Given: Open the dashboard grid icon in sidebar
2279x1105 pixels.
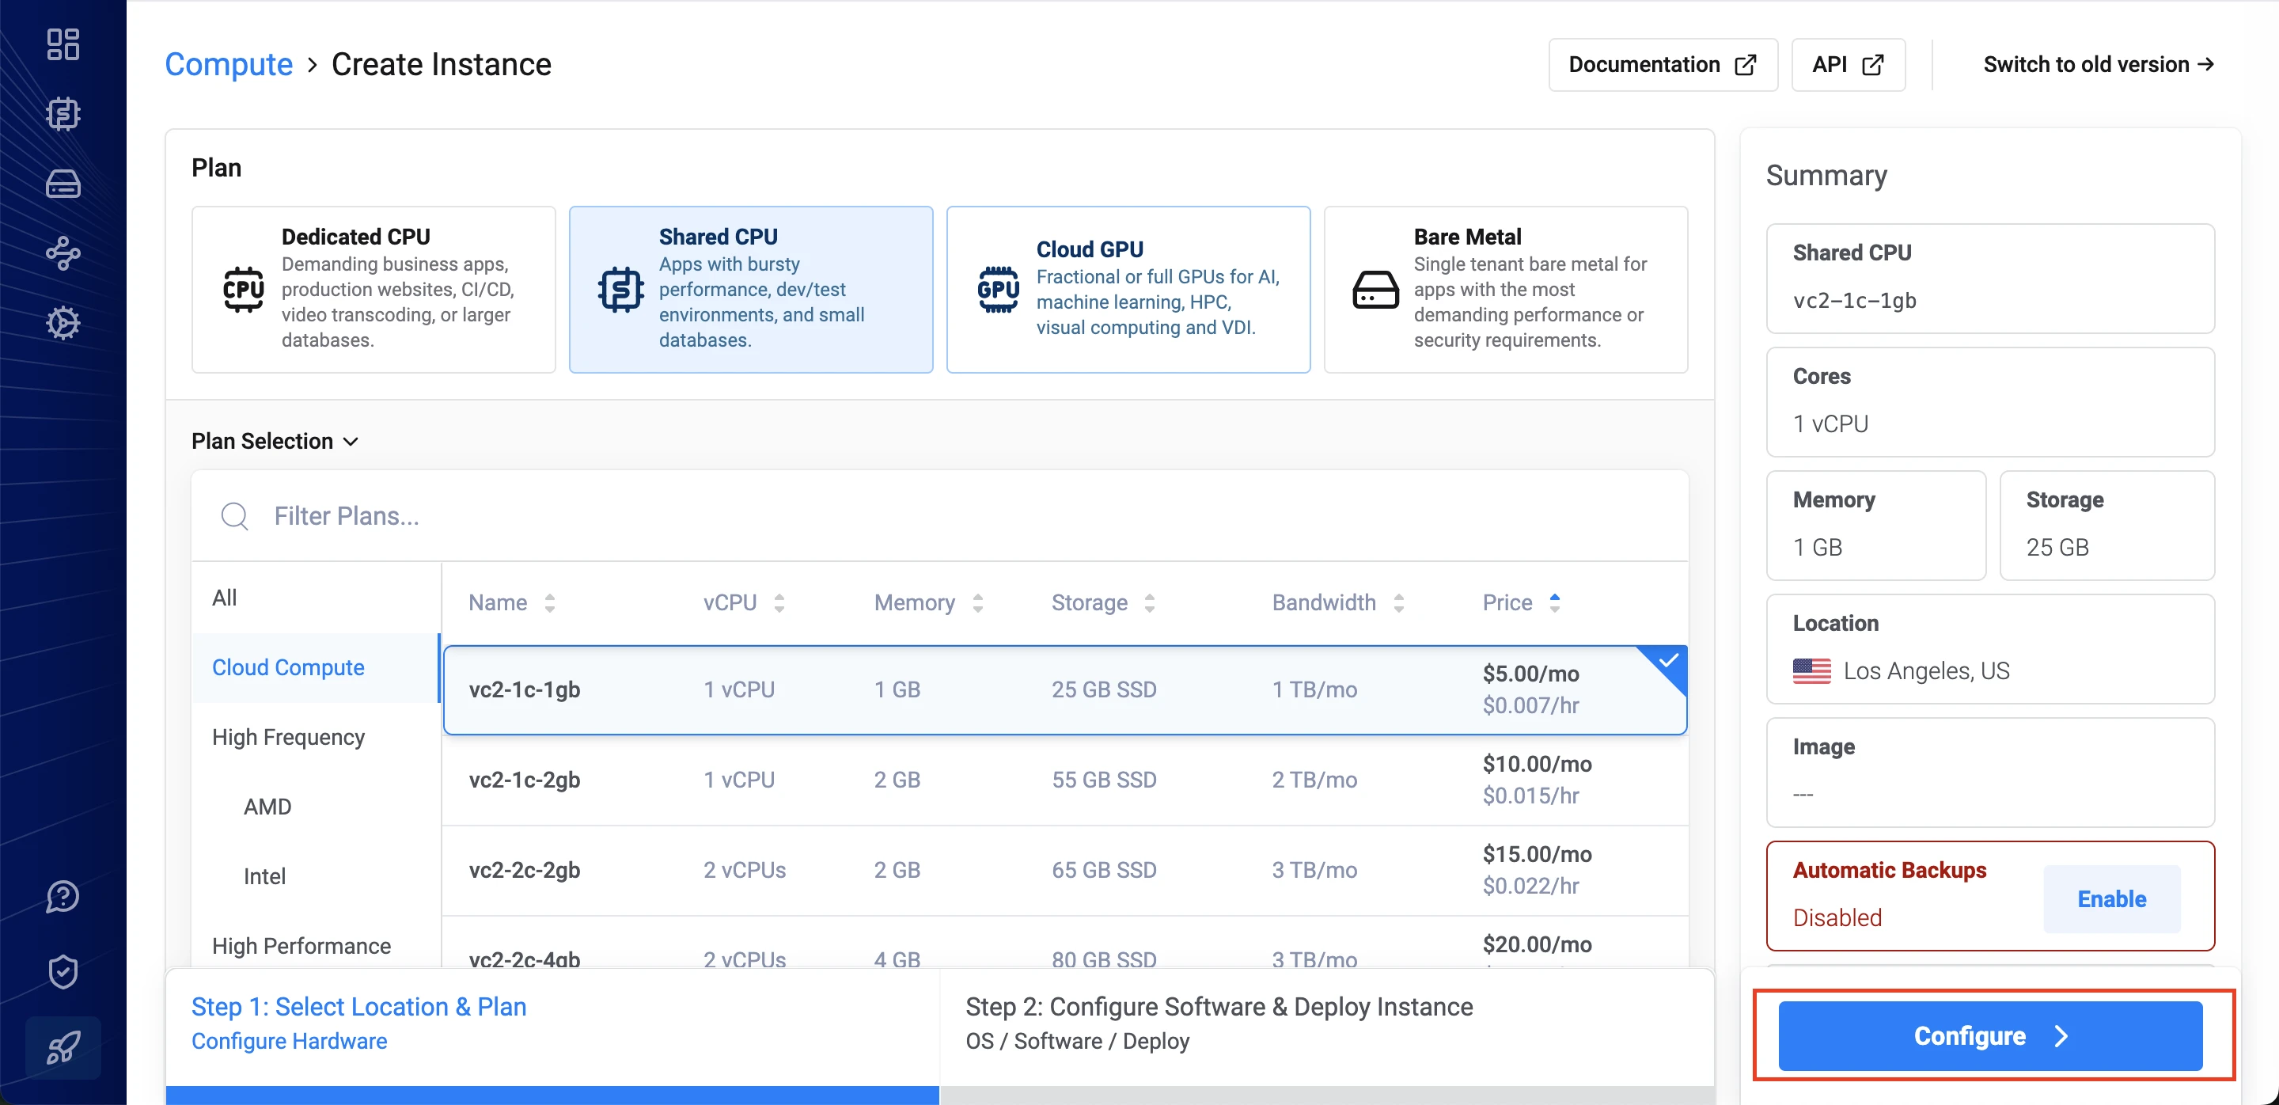Looking at the screenshot, I should pyautogui.click(x=63, y=44).
